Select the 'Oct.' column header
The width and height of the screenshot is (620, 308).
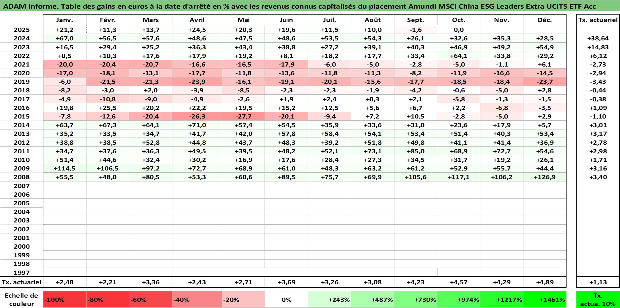[x=459, y=20]
